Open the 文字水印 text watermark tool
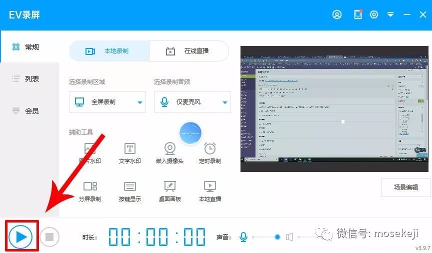 pyautogui.click(x=130, y=153)
